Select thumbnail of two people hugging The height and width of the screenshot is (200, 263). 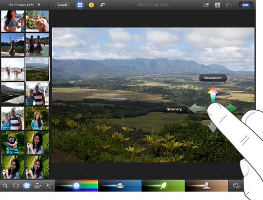(x=13, y=143)
